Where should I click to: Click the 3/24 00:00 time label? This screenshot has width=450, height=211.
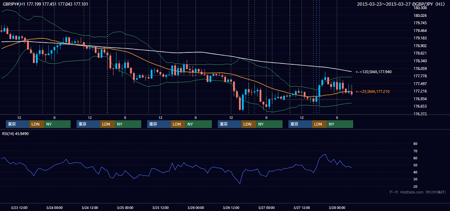[x=54, y=207]
